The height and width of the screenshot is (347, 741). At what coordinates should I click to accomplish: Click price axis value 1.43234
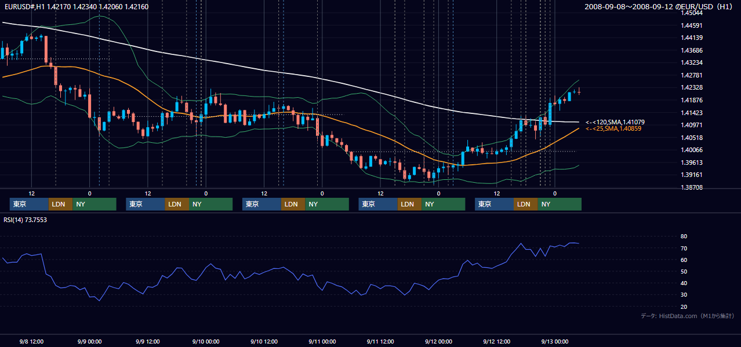(692, 62)
